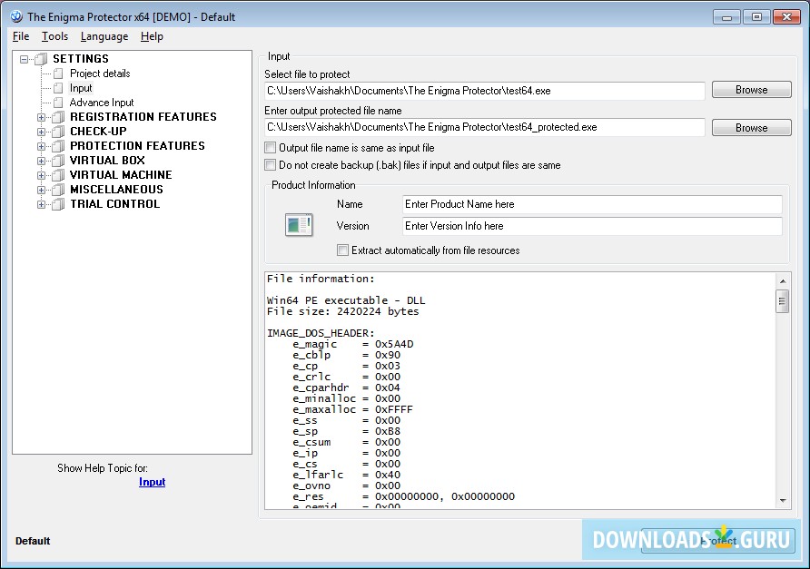This screenshot has width=810, height=569.
Task: Click the file information scrollbar down arrow
Action: 783,500
